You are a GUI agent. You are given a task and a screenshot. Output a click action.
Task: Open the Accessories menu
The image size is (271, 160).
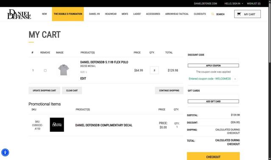pyautogui.click(x=153, y=14)
